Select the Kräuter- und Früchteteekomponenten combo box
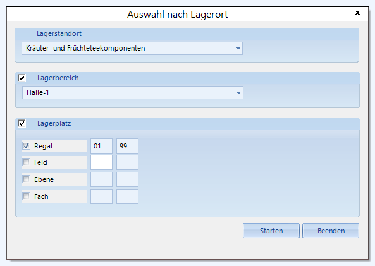This screenshot has width=375, height=266. 132,48
